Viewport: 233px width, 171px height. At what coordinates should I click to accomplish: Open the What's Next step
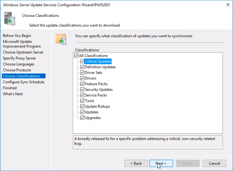coord(13,94)
